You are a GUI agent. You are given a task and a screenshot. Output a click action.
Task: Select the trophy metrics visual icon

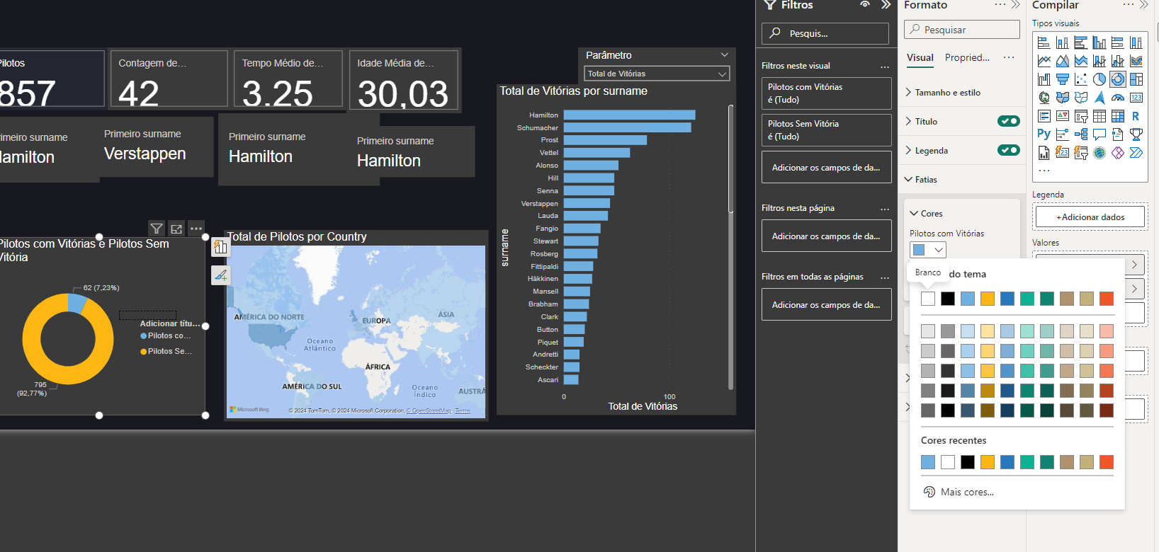point(1136,134)
